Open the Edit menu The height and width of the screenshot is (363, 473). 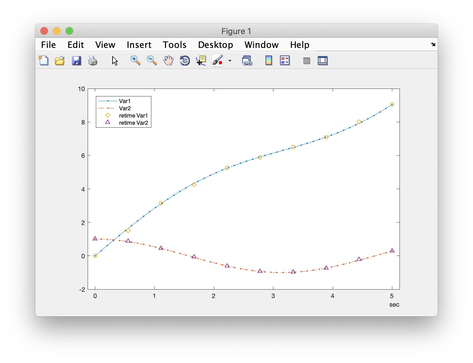point(76,45)
